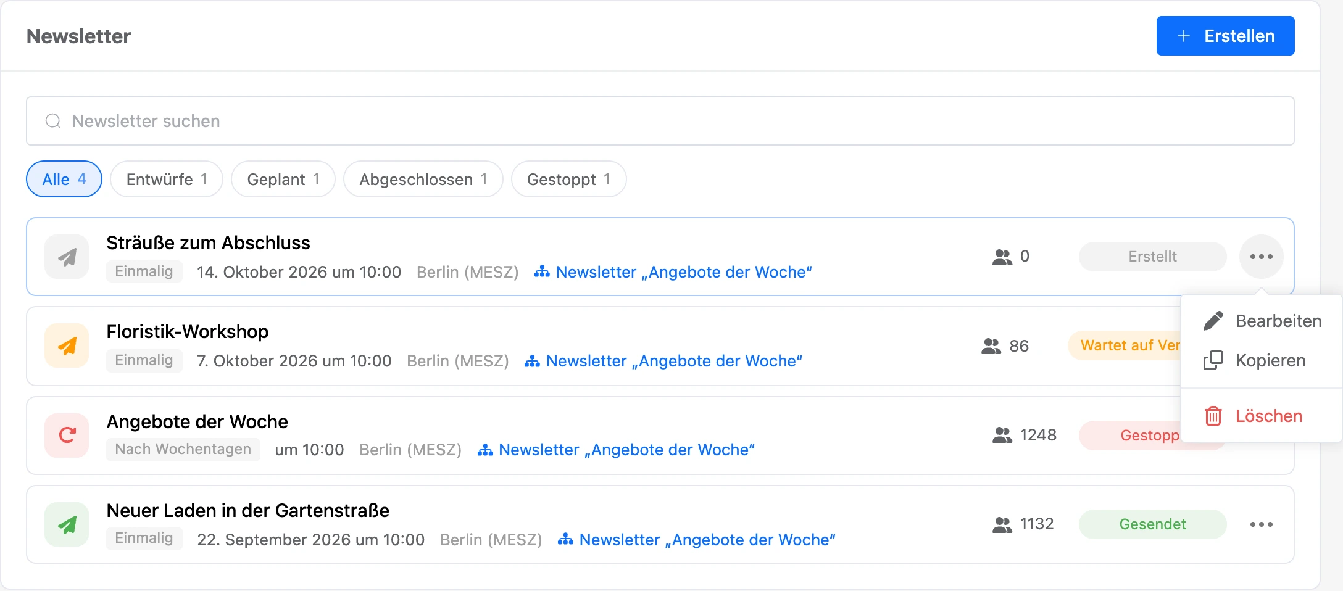
Task: Choose Kopieren from the context menu
Action: 1262,360
